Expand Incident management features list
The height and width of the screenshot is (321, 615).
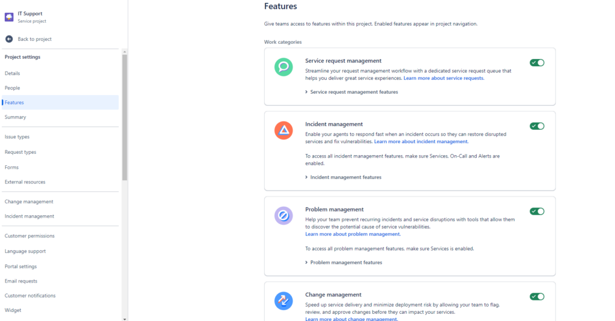click(x=343, y=177)
